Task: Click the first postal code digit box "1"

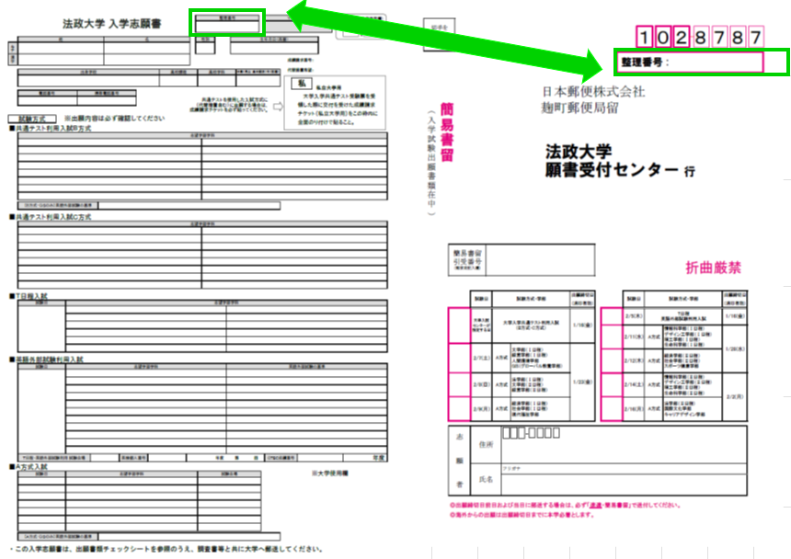Action: (x=646, y=37)
